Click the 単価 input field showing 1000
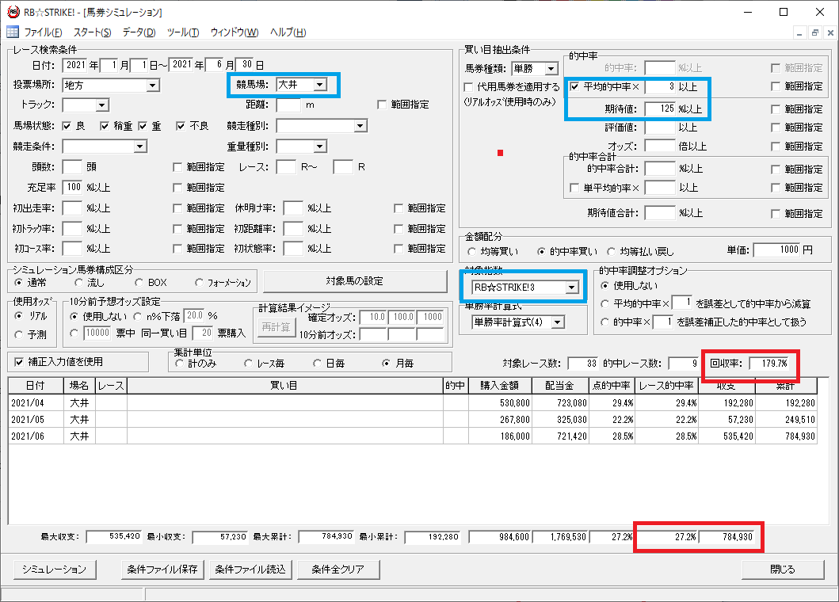This screenshot has height=602, width=839. tap(777, 250)
